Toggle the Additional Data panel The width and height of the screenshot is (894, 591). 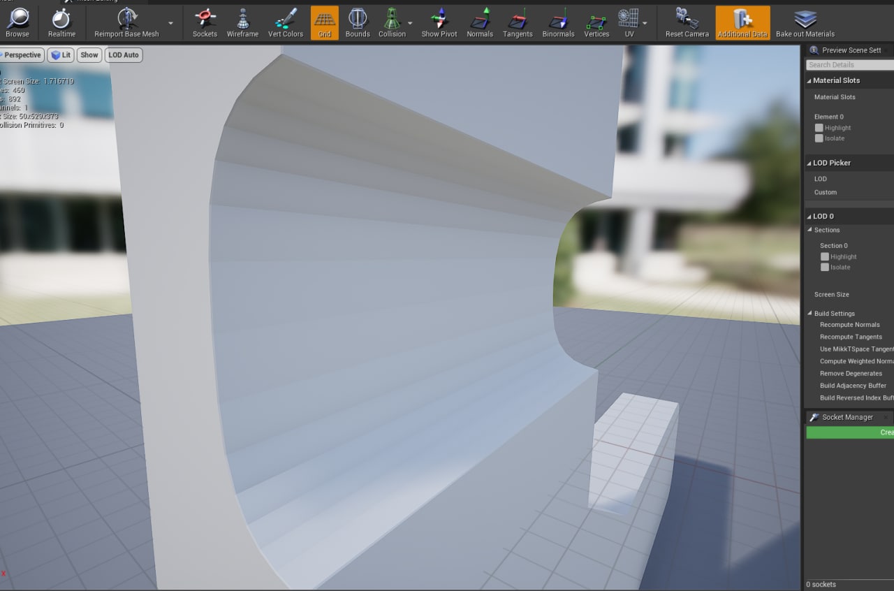tap(742, 23)
